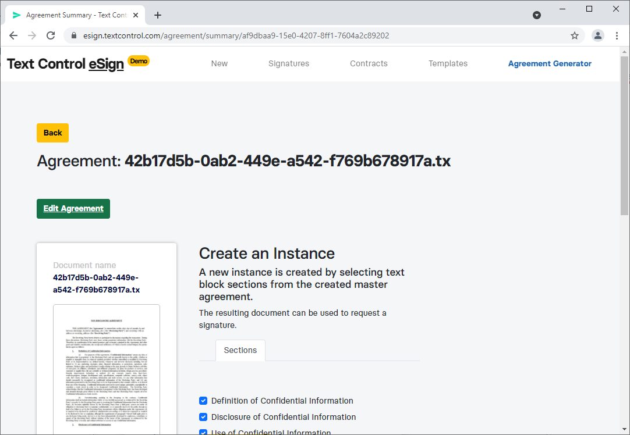Close the Chrome window
630x435 pixels.
616,9
